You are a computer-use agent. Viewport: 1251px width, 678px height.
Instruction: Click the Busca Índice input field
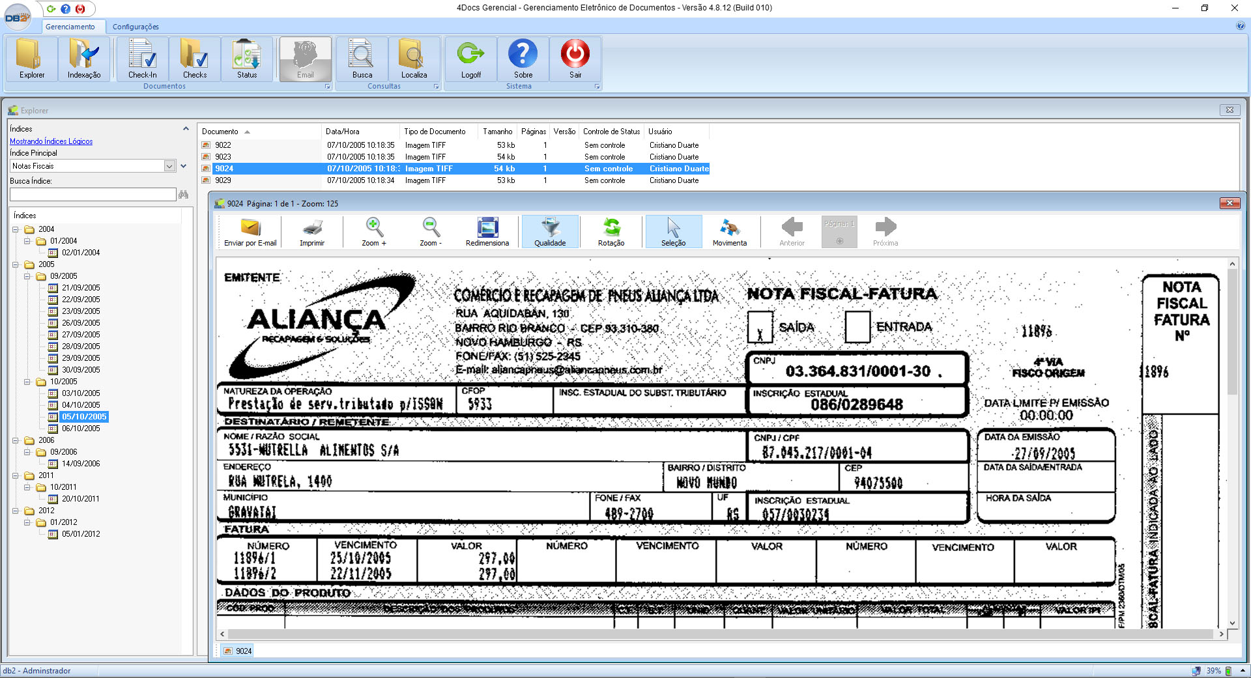(93, 194)
